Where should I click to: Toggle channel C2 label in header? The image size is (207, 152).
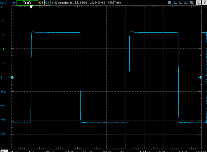tap(47, 3)
